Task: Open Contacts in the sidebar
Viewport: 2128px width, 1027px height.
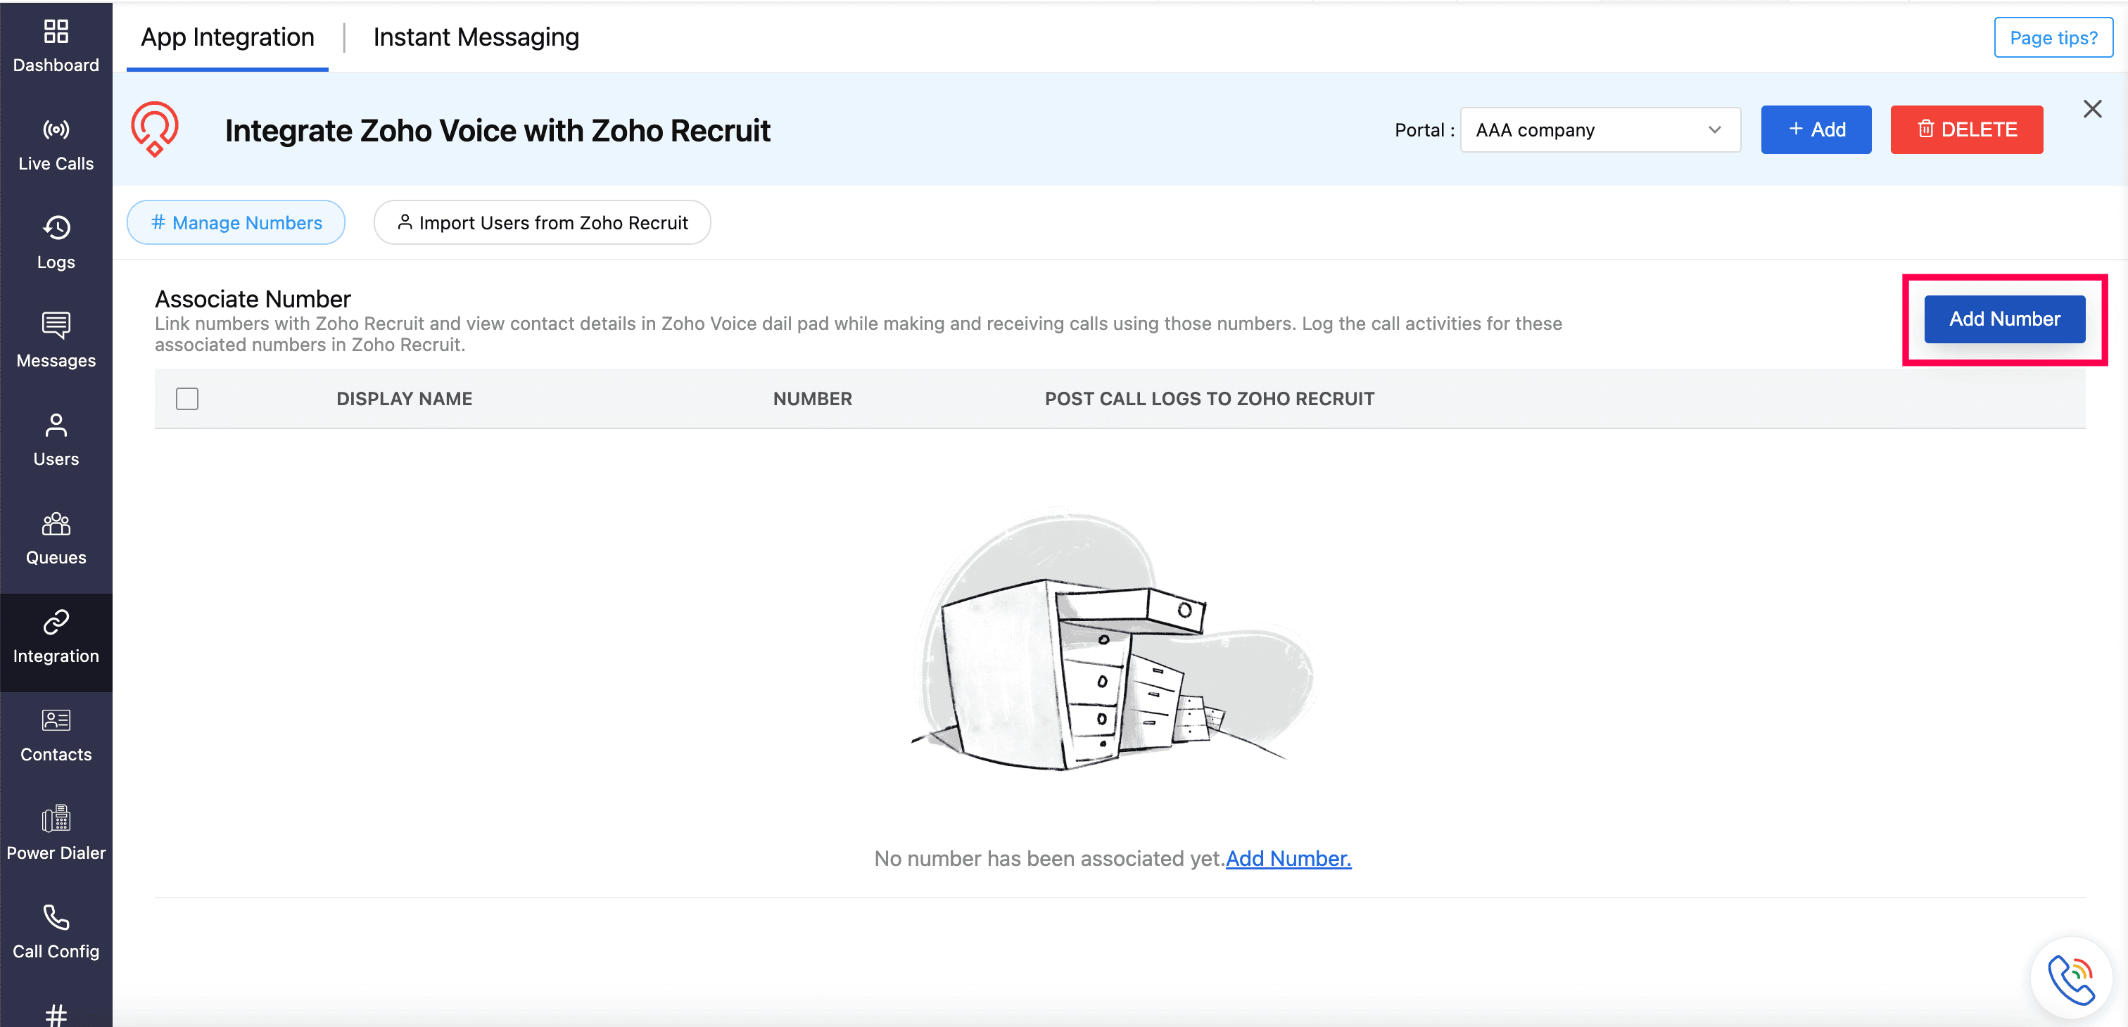Action: coord(56,735)
